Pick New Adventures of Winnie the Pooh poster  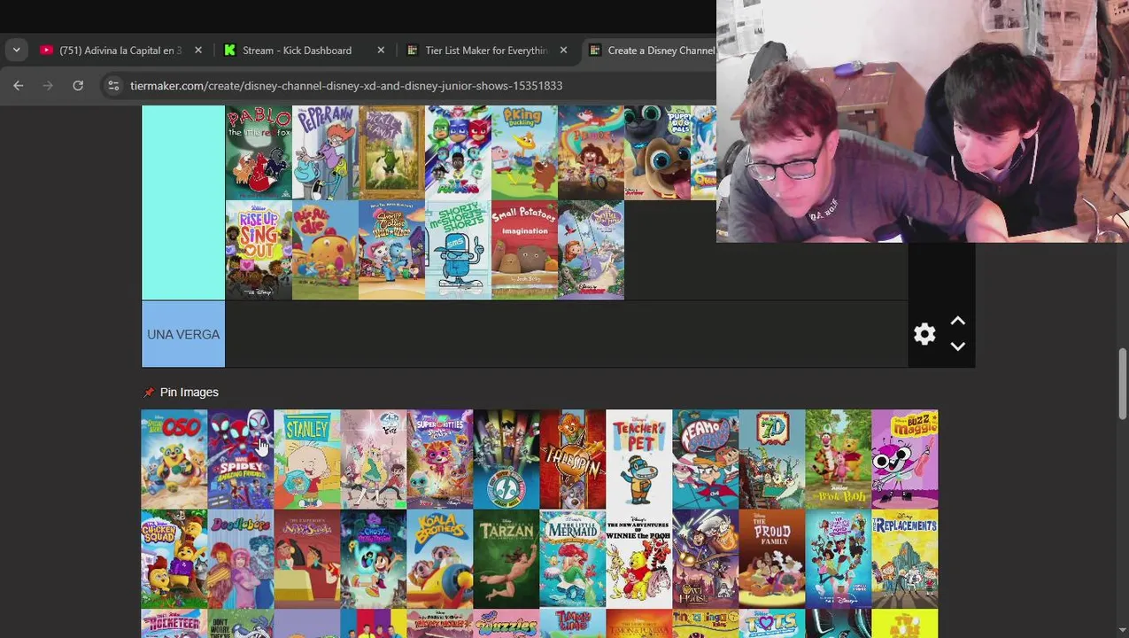pos(639,558)
